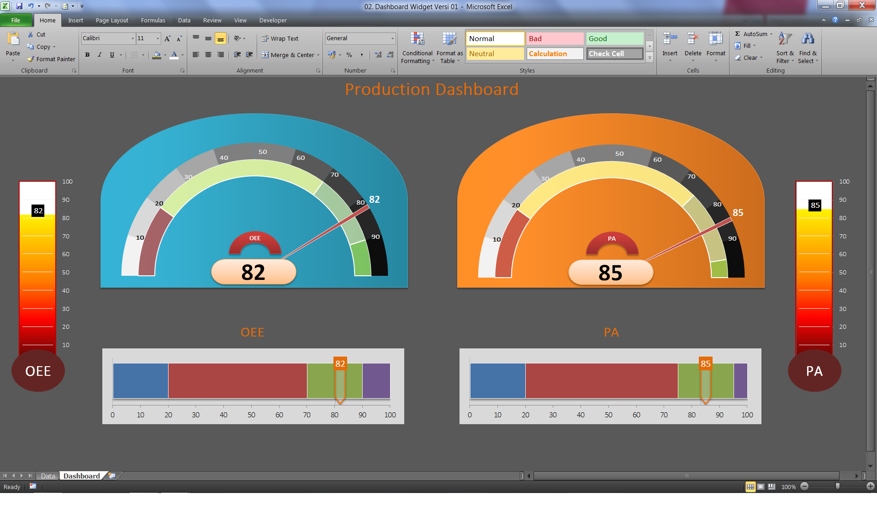Viewport: 877px width, 526px height.
Task: Open the font size dropdown
Action: click(x=158, y=38)
